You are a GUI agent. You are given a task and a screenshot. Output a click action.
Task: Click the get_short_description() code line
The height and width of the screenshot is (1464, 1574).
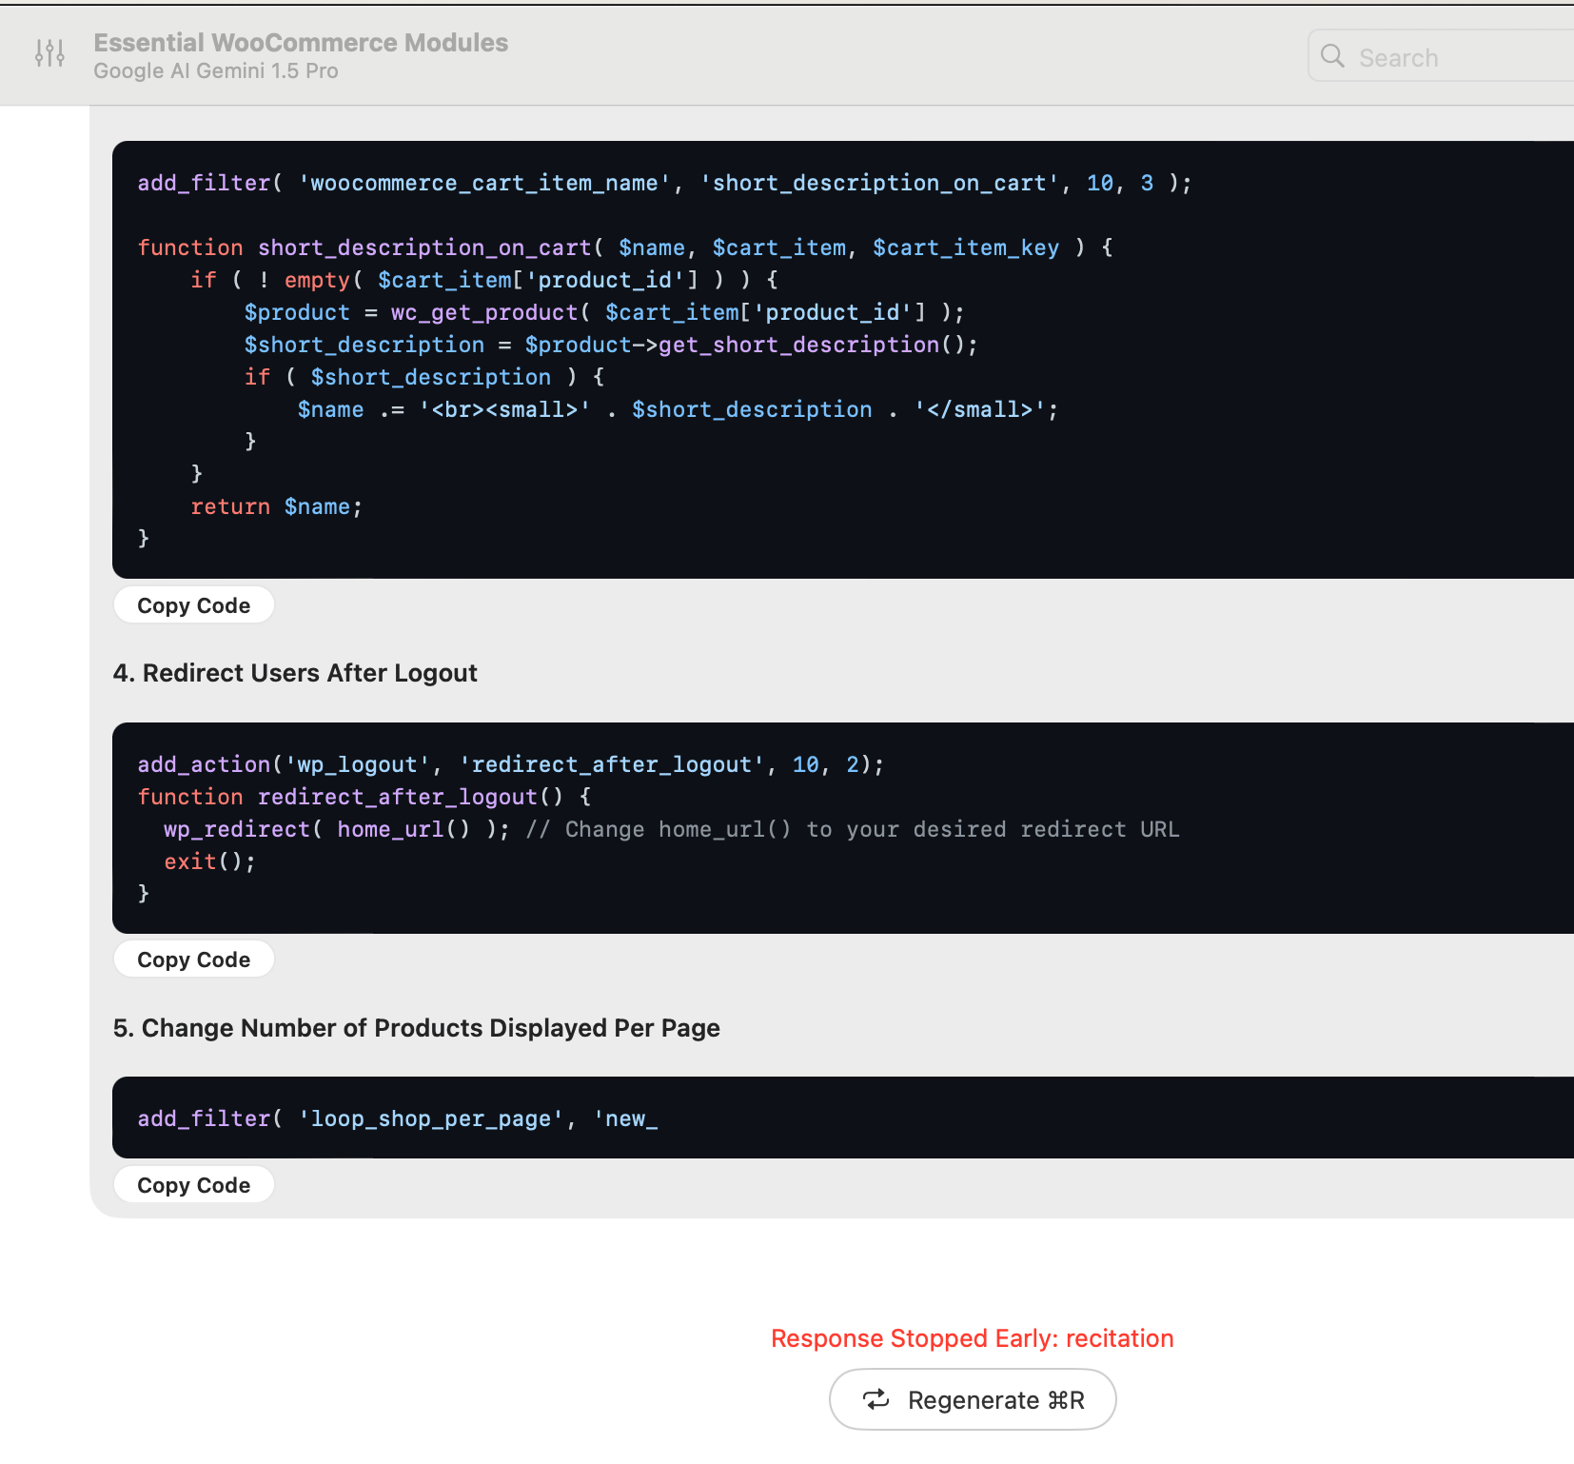(x=611, y=345)
